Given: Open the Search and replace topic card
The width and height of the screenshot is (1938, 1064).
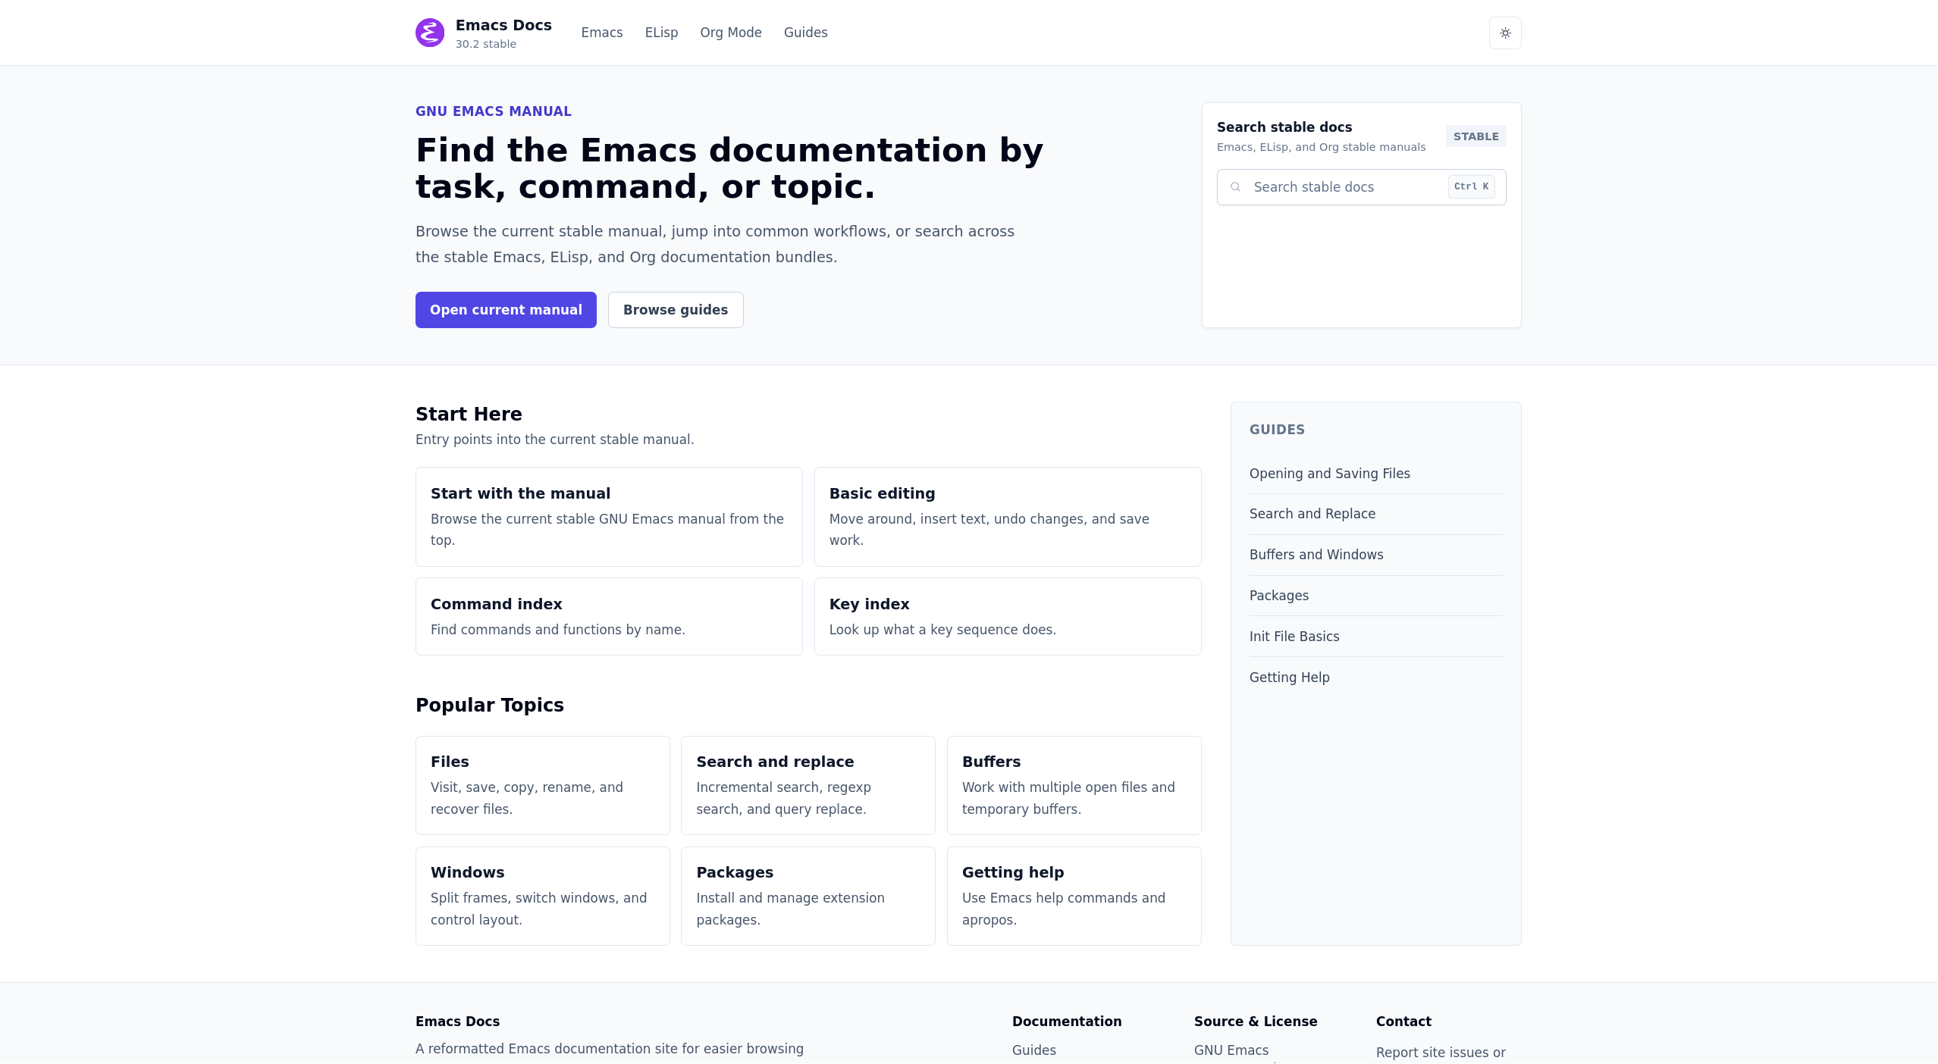Looking at the screenshot, I should pyautogui.click(x=808, y=785).
